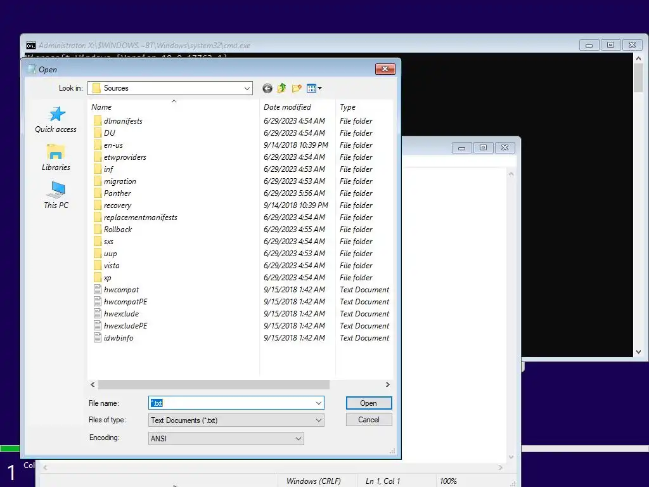Select the Panther folder icon
Image resolution: width=649 pixels, height=487 pixels.
pyautogui.click(x=97, y=193)
